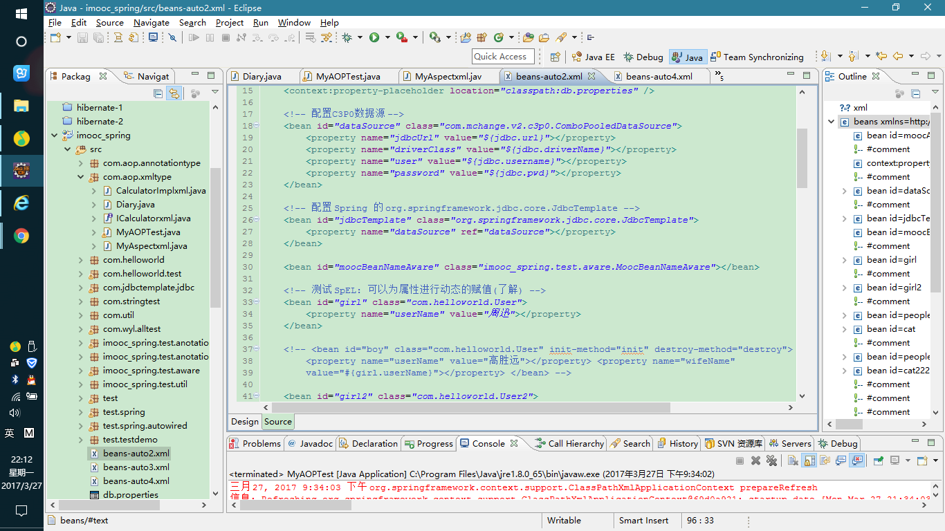Click the Quick Access field
945x531 pixels.
click(503, 57)
